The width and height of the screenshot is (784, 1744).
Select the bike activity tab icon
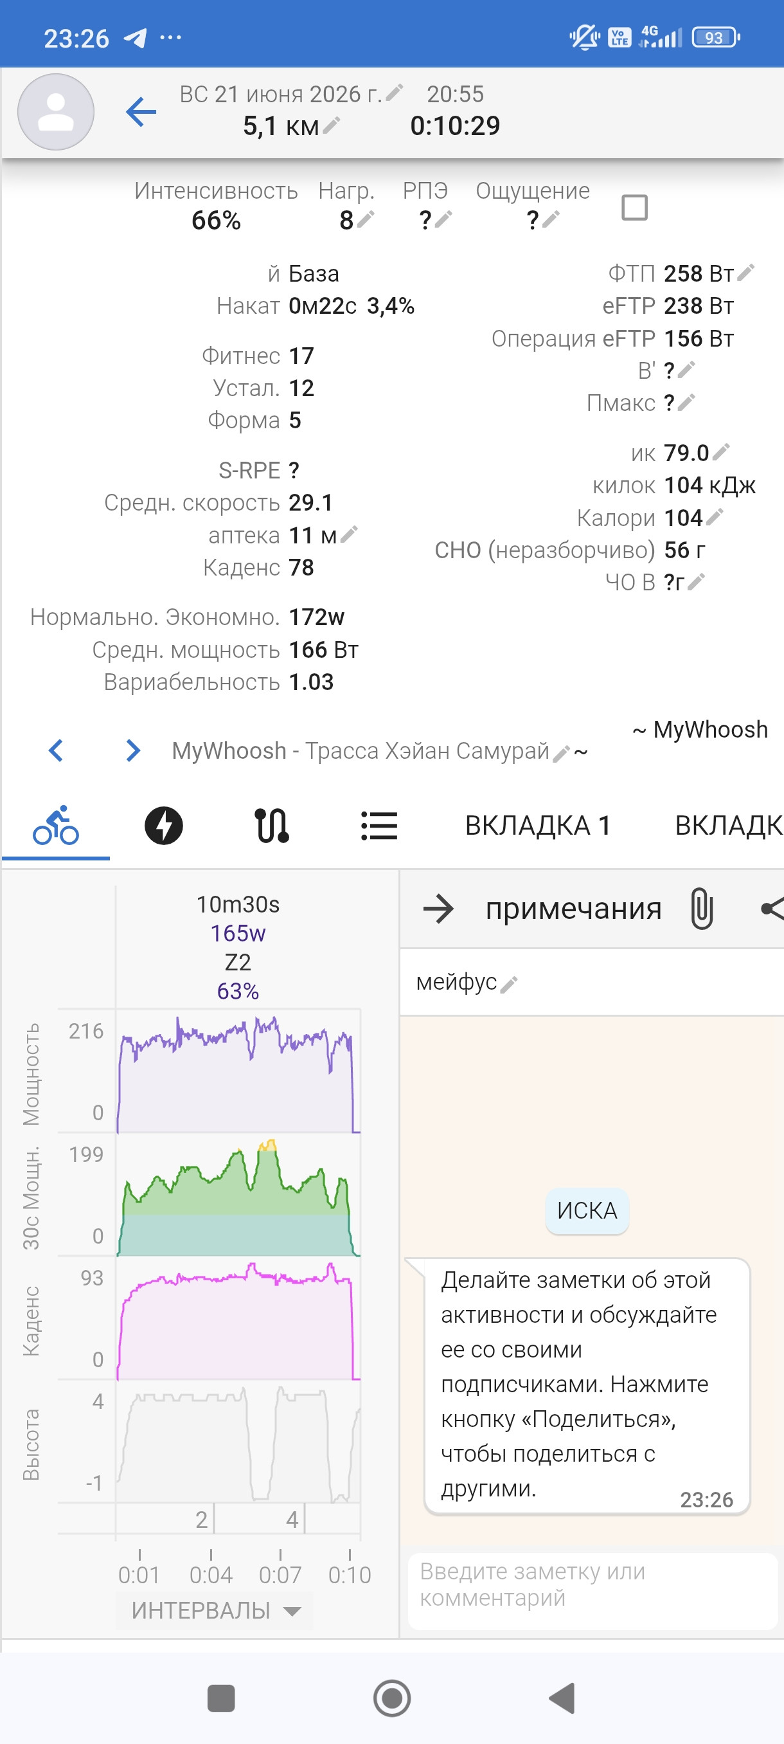55,825
